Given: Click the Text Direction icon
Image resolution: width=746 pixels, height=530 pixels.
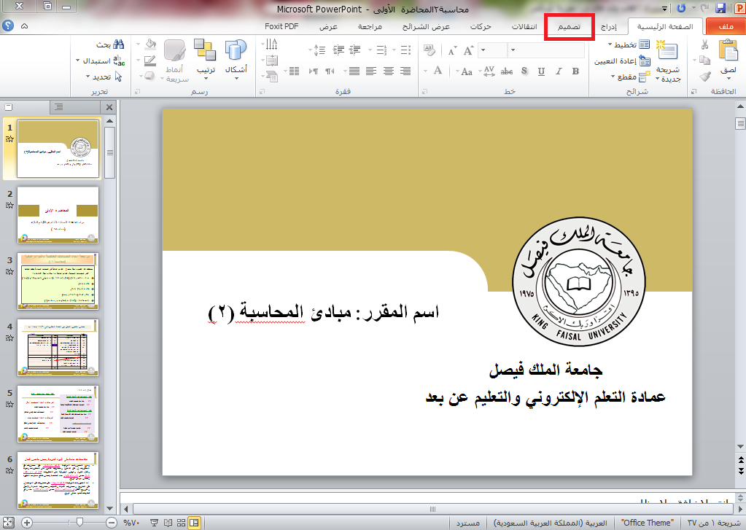Looking at the screenshot, I should click(x=272, y=44).
